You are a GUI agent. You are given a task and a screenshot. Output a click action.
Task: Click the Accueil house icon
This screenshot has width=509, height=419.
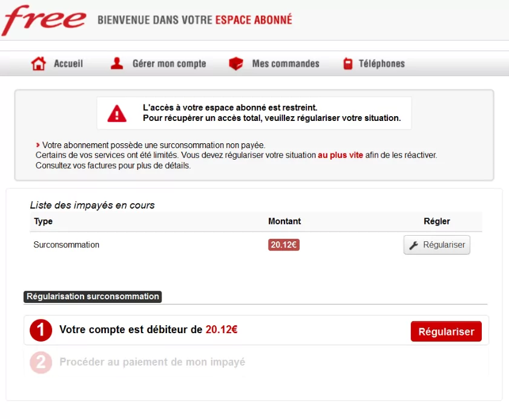[x=38, y=63]
